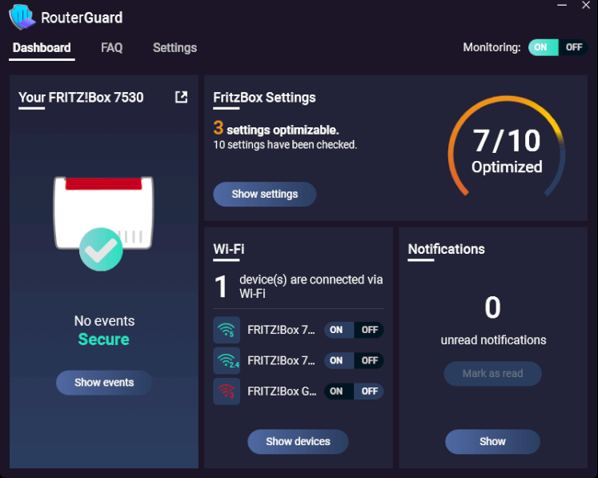This screenshot has height=478, width=598.
Task: Click the connected devices count 1
Action: tap(221, 287)
